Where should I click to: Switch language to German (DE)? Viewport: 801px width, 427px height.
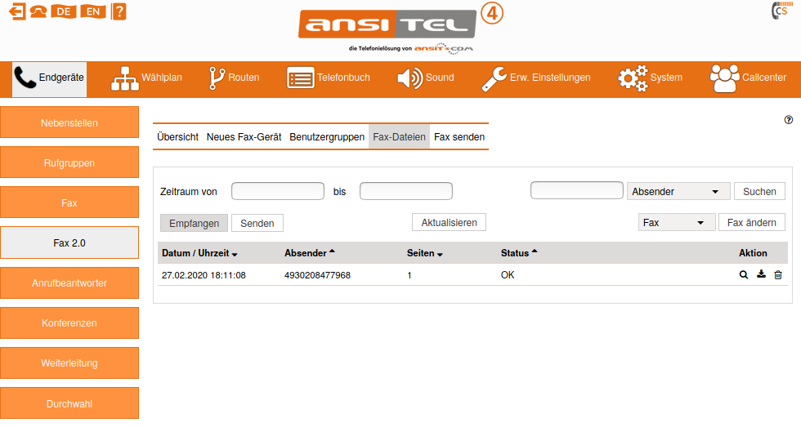pyautogui.click(x=63, y=11)
